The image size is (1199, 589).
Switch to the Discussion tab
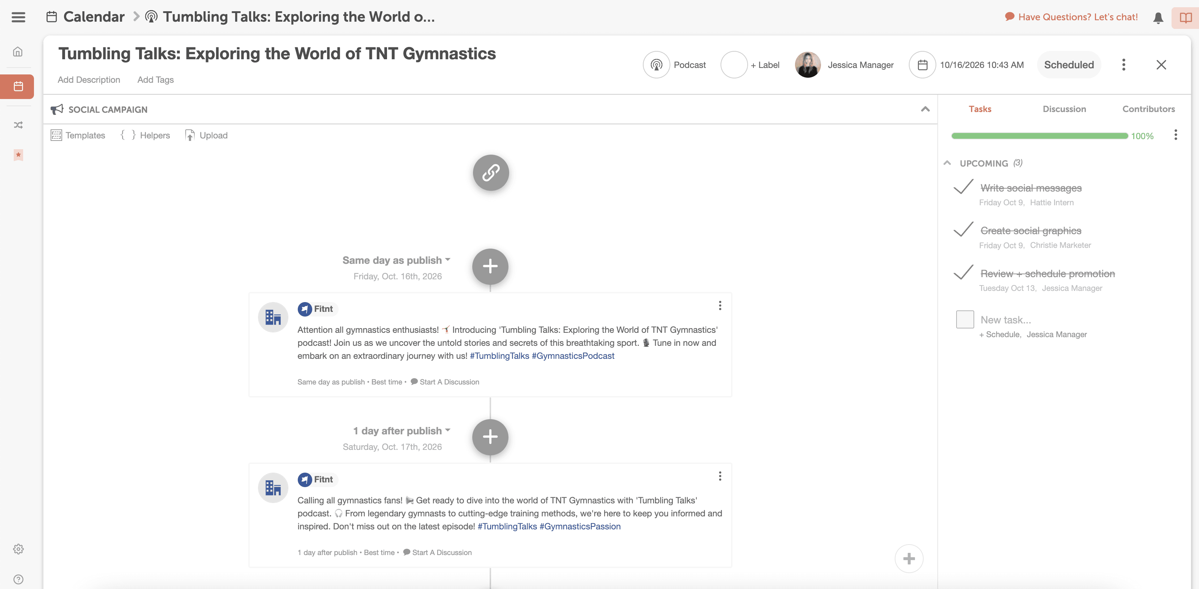click(x=1064, y=109)
